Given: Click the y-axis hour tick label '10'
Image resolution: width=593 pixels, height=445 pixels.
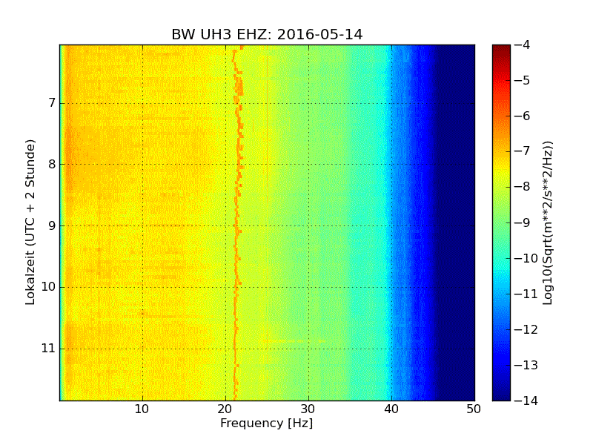Looking at the screenshot, I should click(x=48, y=287).
